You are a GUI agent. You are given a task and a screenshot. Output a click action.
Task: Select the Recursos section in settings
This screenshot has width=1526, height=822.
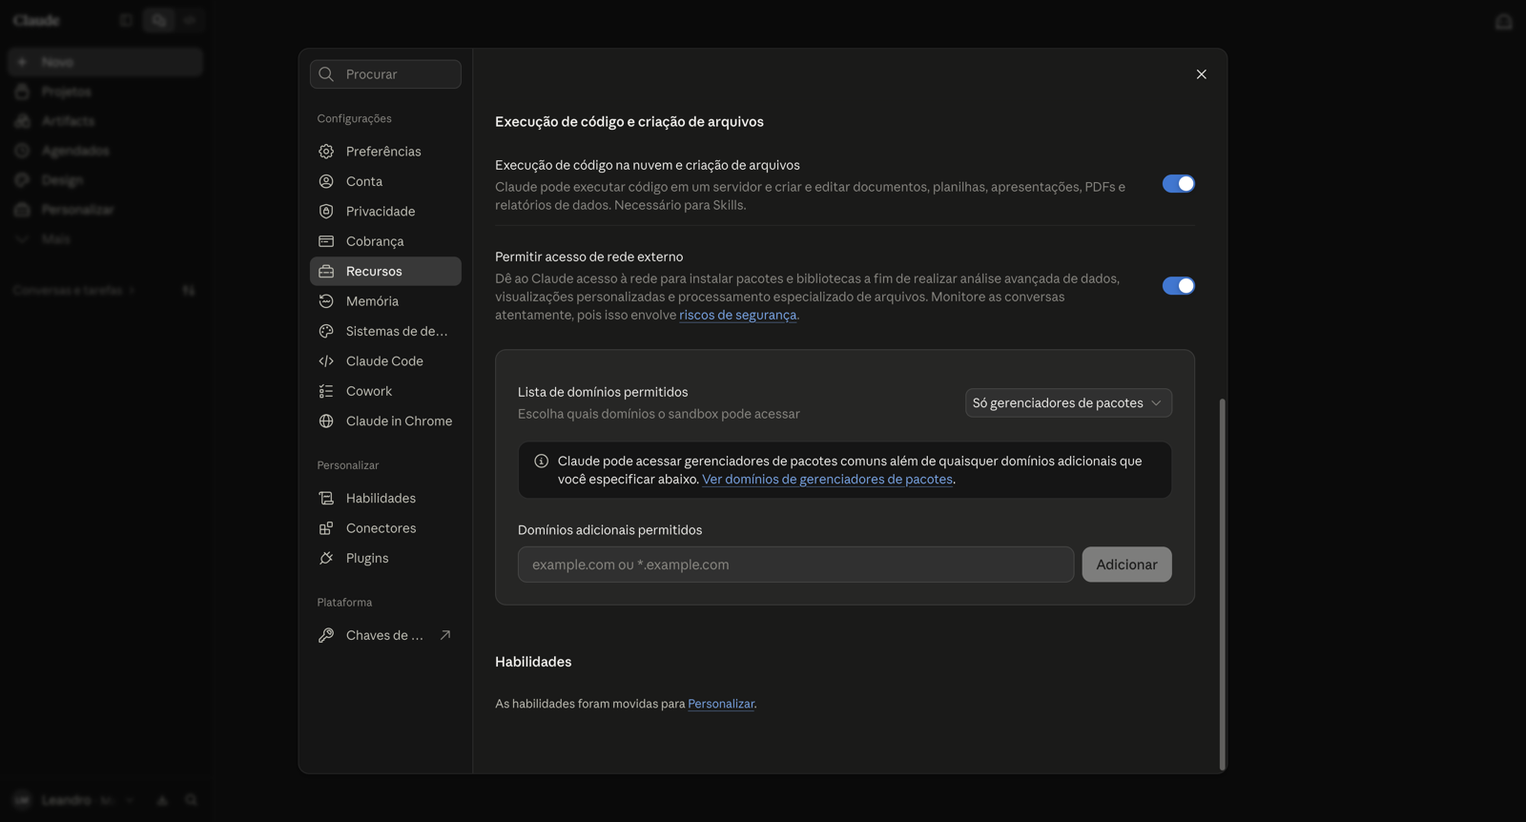pos(385,271)
